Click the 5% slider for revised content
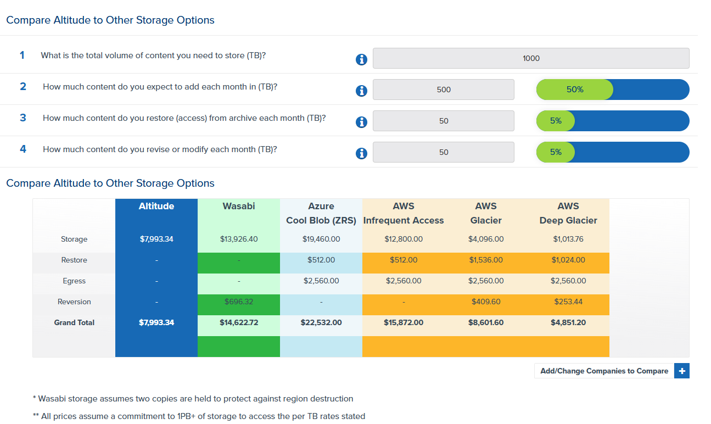The width and height of the screenshot is (711, 424). tap(556, 152)
